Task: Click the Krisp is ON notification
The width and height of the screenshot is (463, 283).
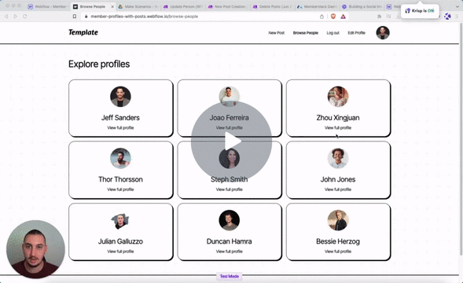Action: (420, 11)
